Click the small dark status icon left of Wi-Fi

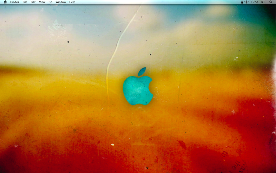[242, 2]
